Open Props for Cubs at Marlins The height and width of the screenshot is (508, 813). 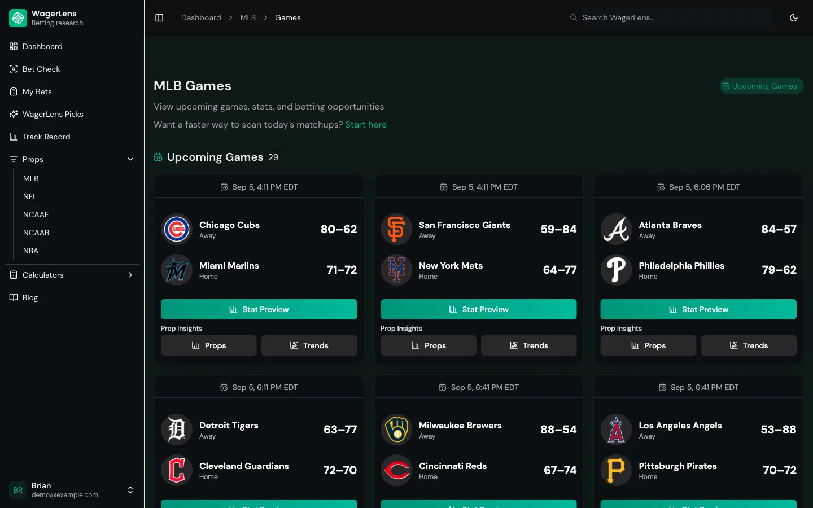click(209, 345)
